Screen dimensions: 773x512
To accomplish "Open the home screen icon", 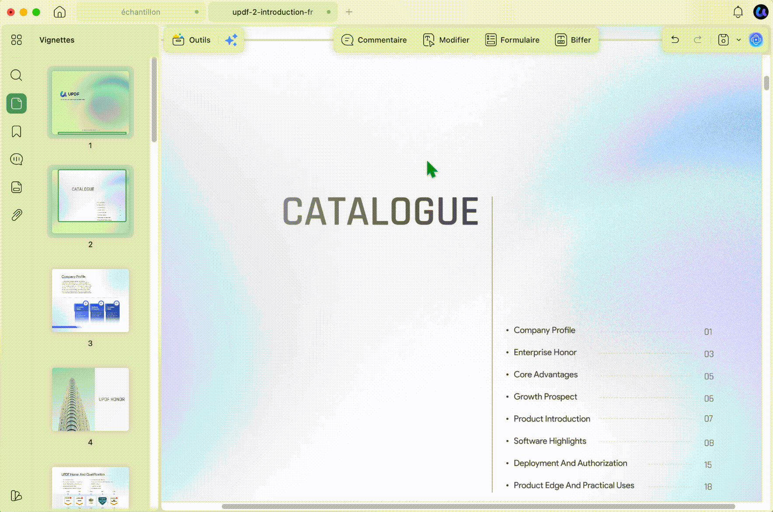I will (x=59, y=12).
